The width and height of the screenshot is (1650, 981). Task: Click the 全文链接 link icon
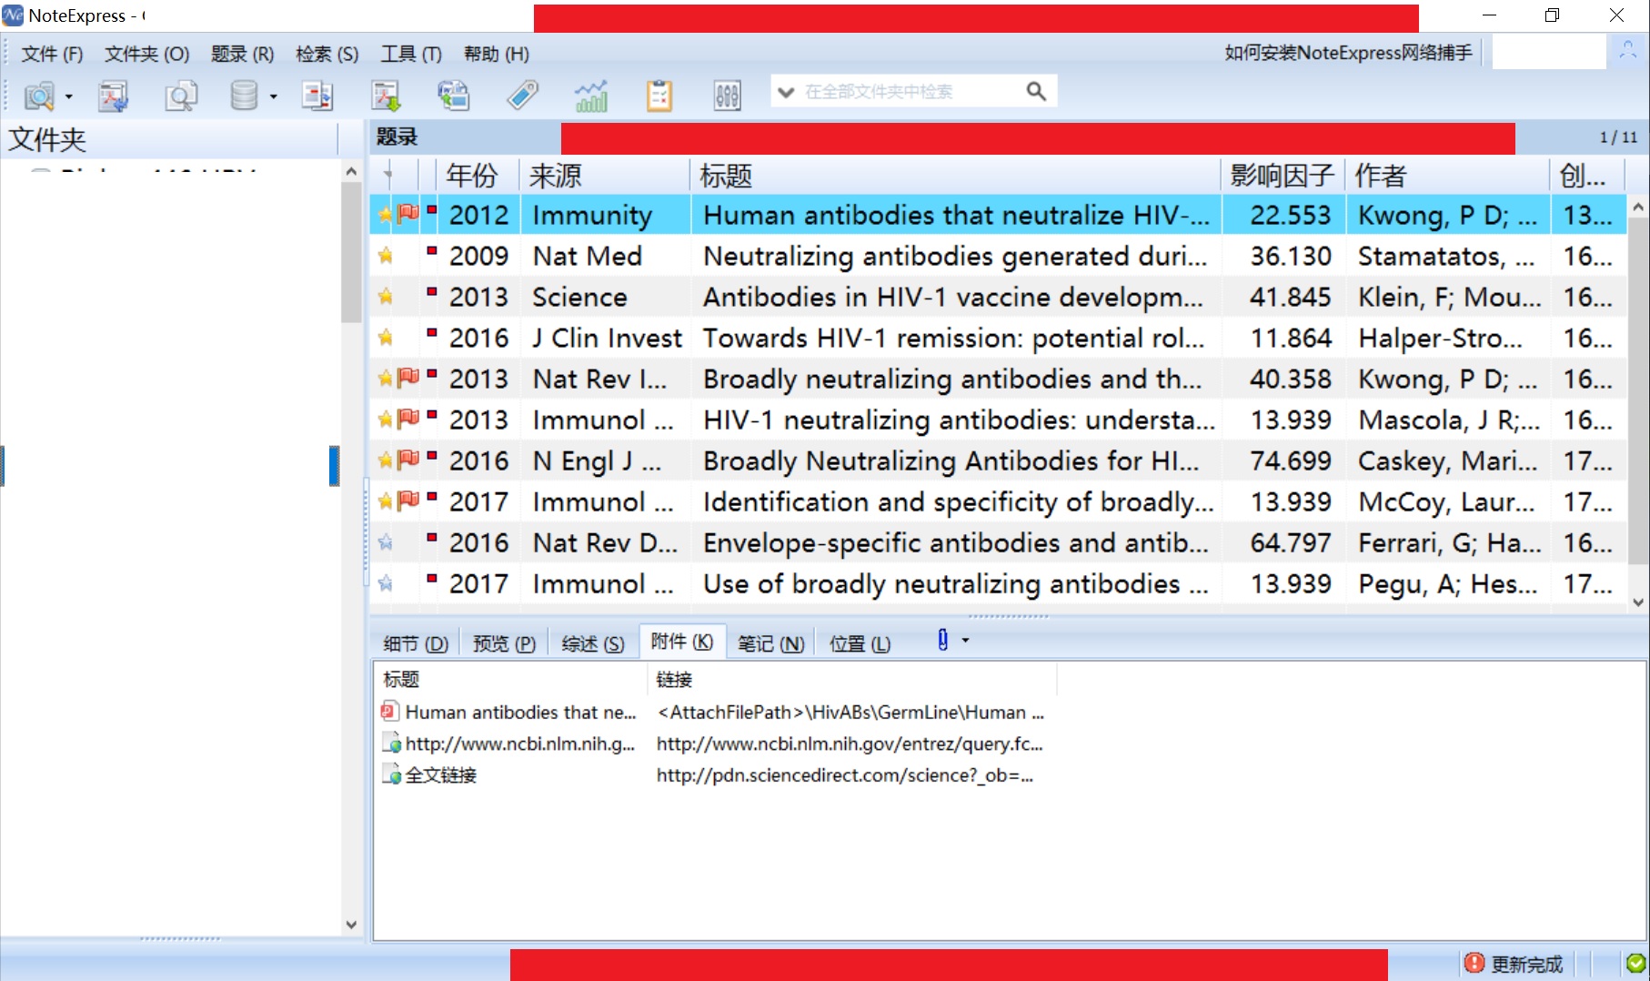pos(391,775)
